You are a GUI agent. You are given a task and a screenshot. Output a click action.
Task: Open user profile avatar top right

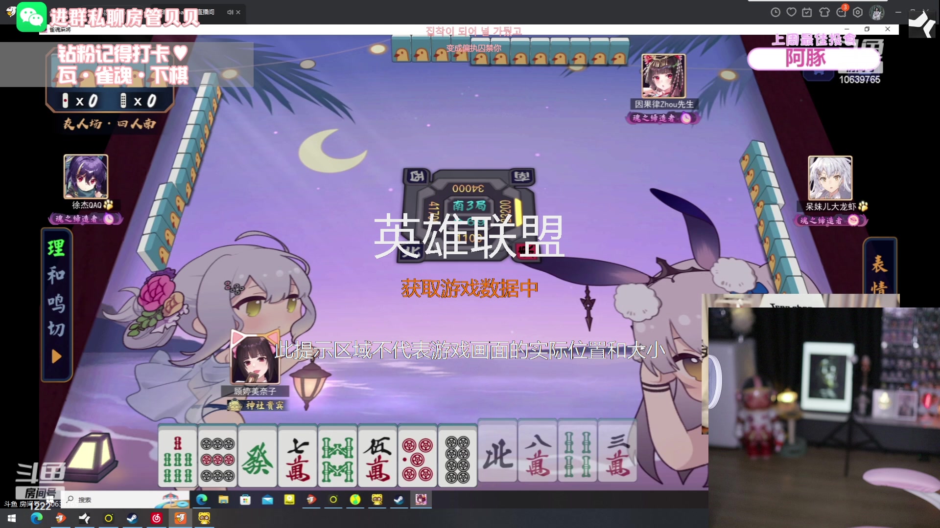877,12
